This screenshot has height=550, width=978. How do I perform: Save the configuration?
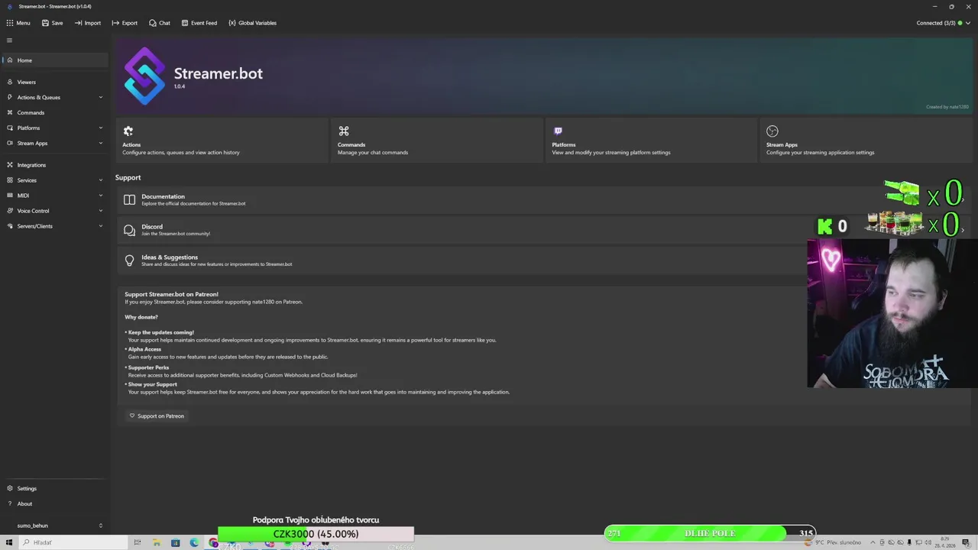click(53, 23)
